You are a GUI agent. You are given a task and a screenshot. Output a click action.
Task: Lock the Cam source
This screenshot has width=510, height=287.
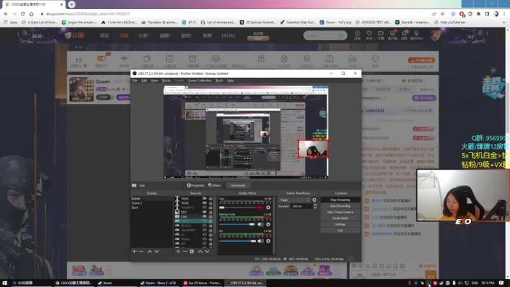tap(210, 216)
